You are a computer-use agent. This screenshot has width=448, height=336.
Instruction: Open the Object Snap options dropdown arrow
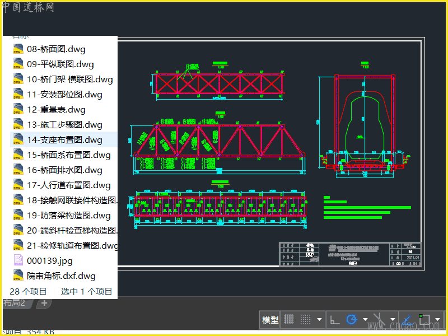point(437,320)
